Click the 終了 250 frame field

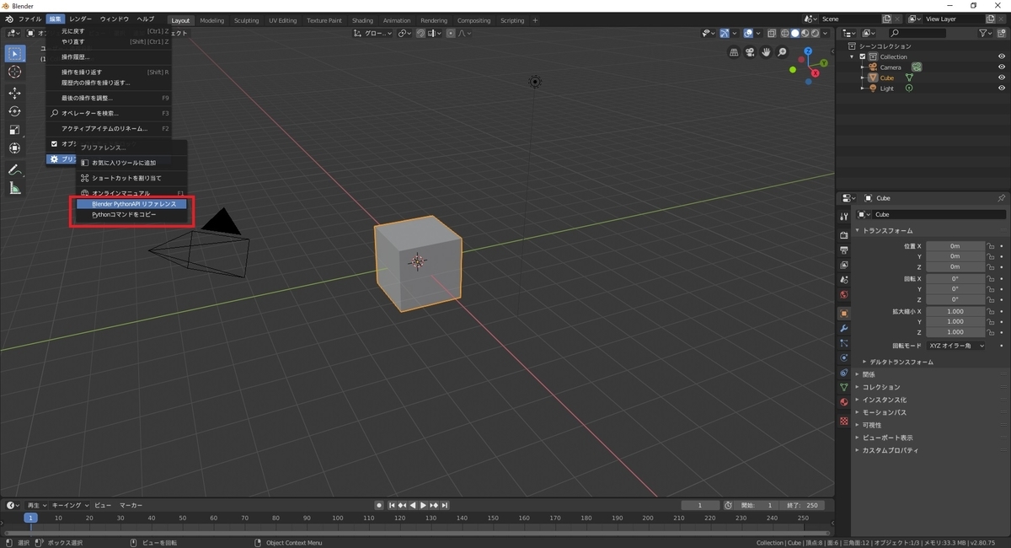(802, 505)
